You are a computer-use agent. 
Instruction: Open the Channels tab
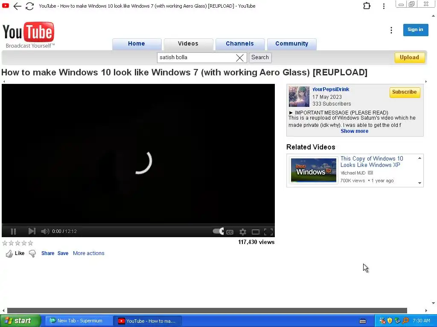tap(240, 44)
